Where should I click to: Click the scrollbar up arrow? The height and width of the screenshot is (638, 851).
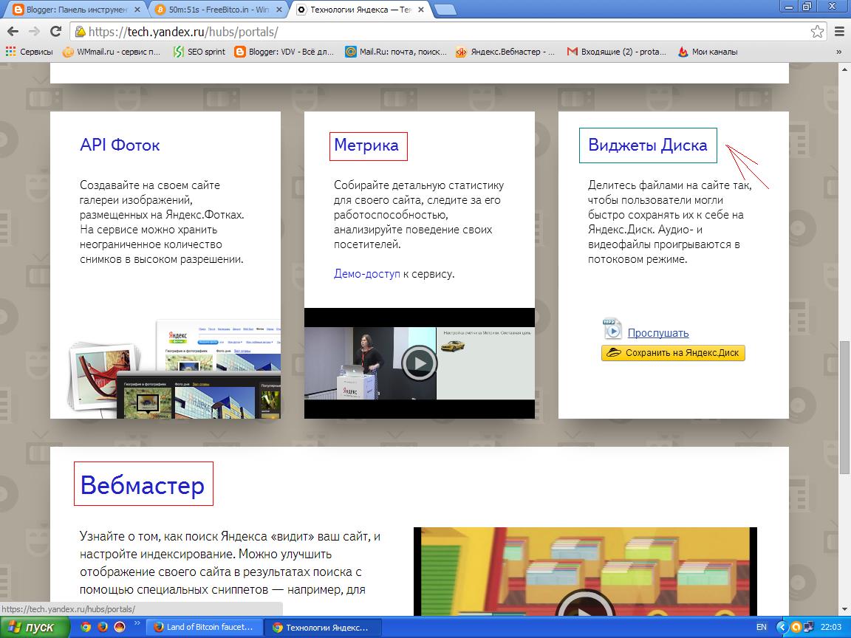pyautogui.click(x=844, y=69)
